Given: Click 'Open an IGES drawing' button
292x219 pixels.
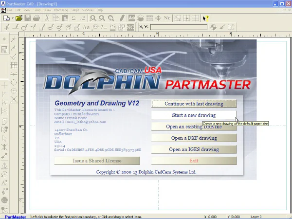Looking at the screenshot, I should point(194,149).
